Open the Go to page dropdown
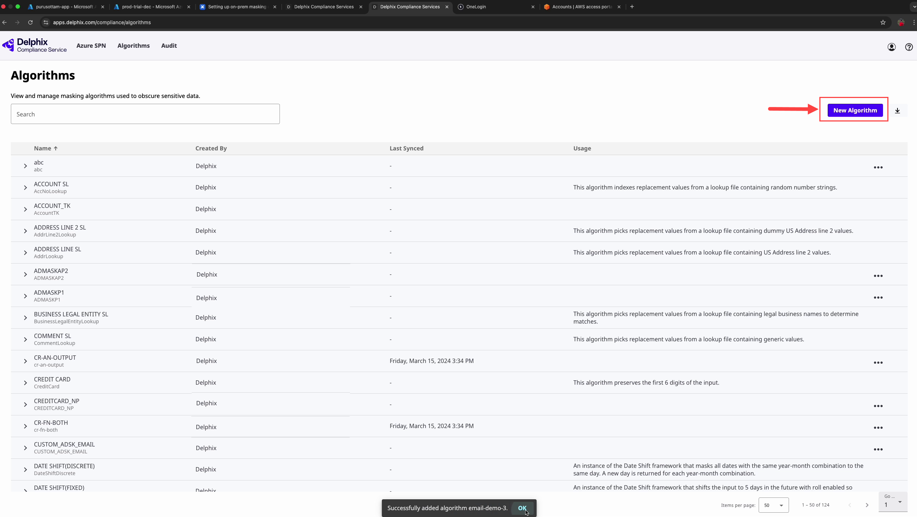The image size is (917, 517). pos(893,502)
